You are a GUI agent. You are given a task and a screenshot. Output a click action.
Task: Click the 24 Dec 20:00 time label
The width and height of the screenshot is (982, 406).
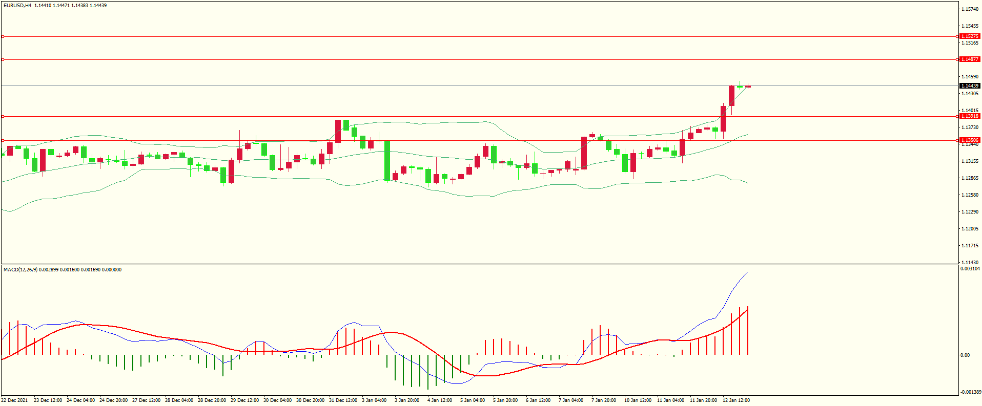click(113, 400)
